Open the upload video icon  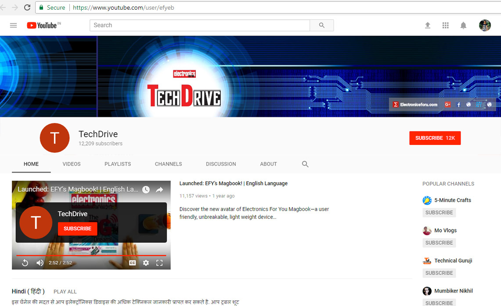[x=428, y=25]
